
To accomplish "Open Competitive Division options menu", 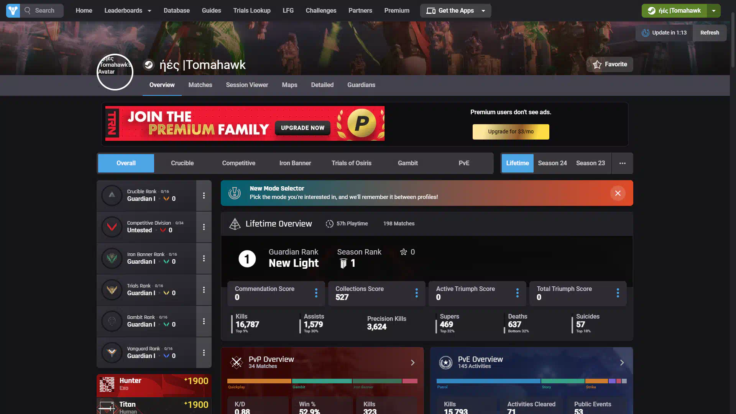I will pos(204,227).
